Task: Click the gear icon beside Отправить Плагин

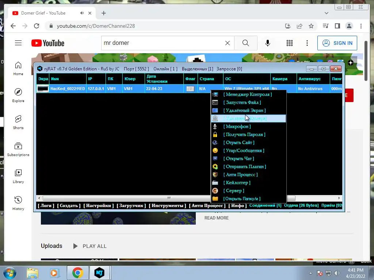Action: pos(215,167)
